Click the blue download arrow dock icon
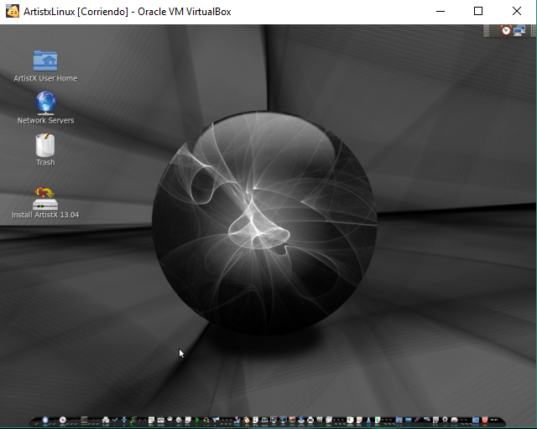The image size is (537, 429). tap(125, 419)
